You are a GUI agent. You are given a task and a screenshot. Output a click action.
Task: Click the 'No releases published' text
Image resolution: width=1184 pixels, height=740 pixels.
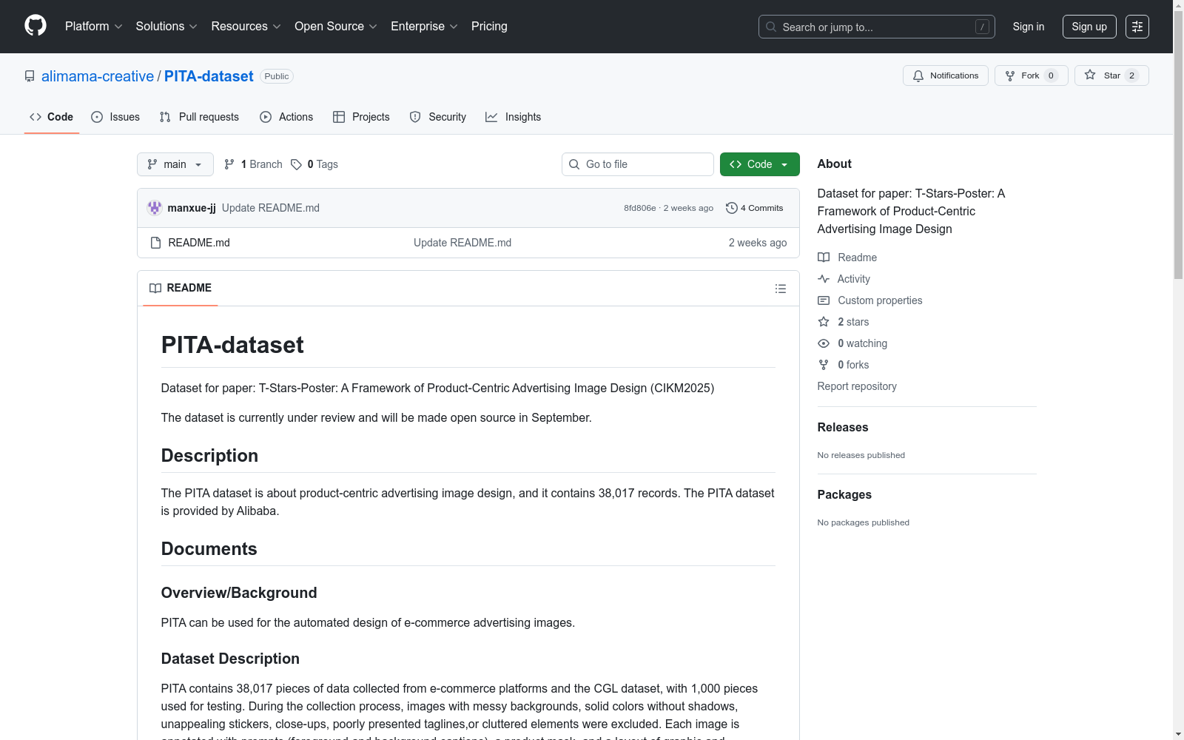point(861,455)
